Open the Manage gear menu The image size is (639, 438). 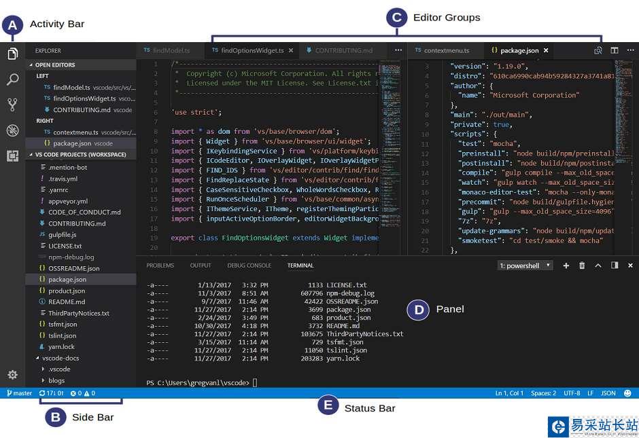click(13, 374)
